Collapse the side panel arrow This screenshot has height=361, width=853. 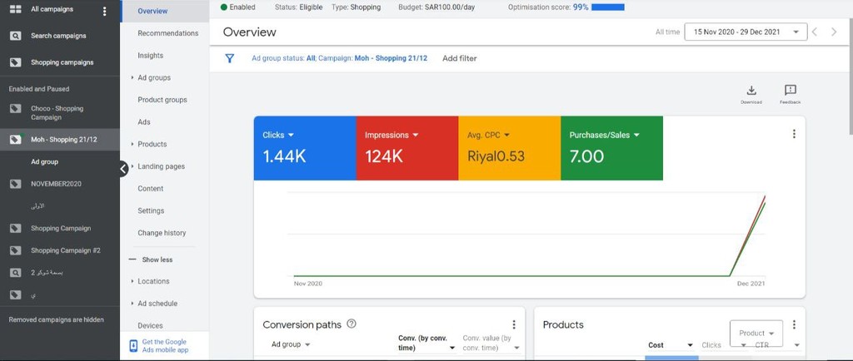pos(123,168)
